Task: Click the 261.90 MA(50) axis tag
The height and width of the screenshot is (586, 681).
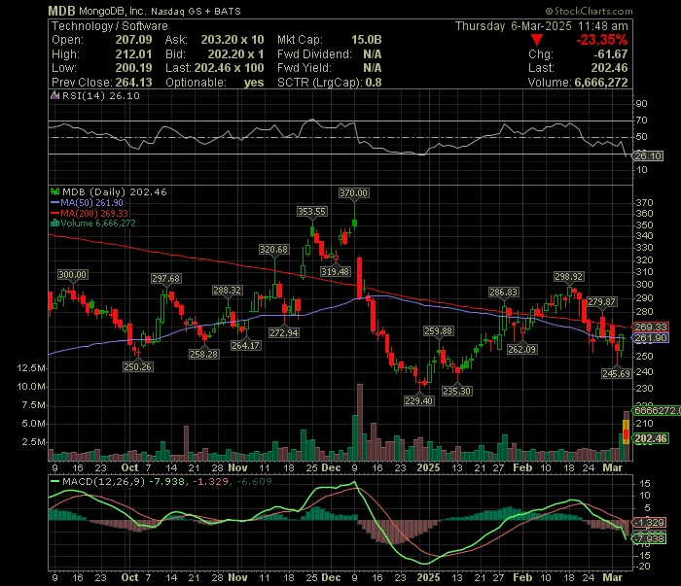Action: 651,338
